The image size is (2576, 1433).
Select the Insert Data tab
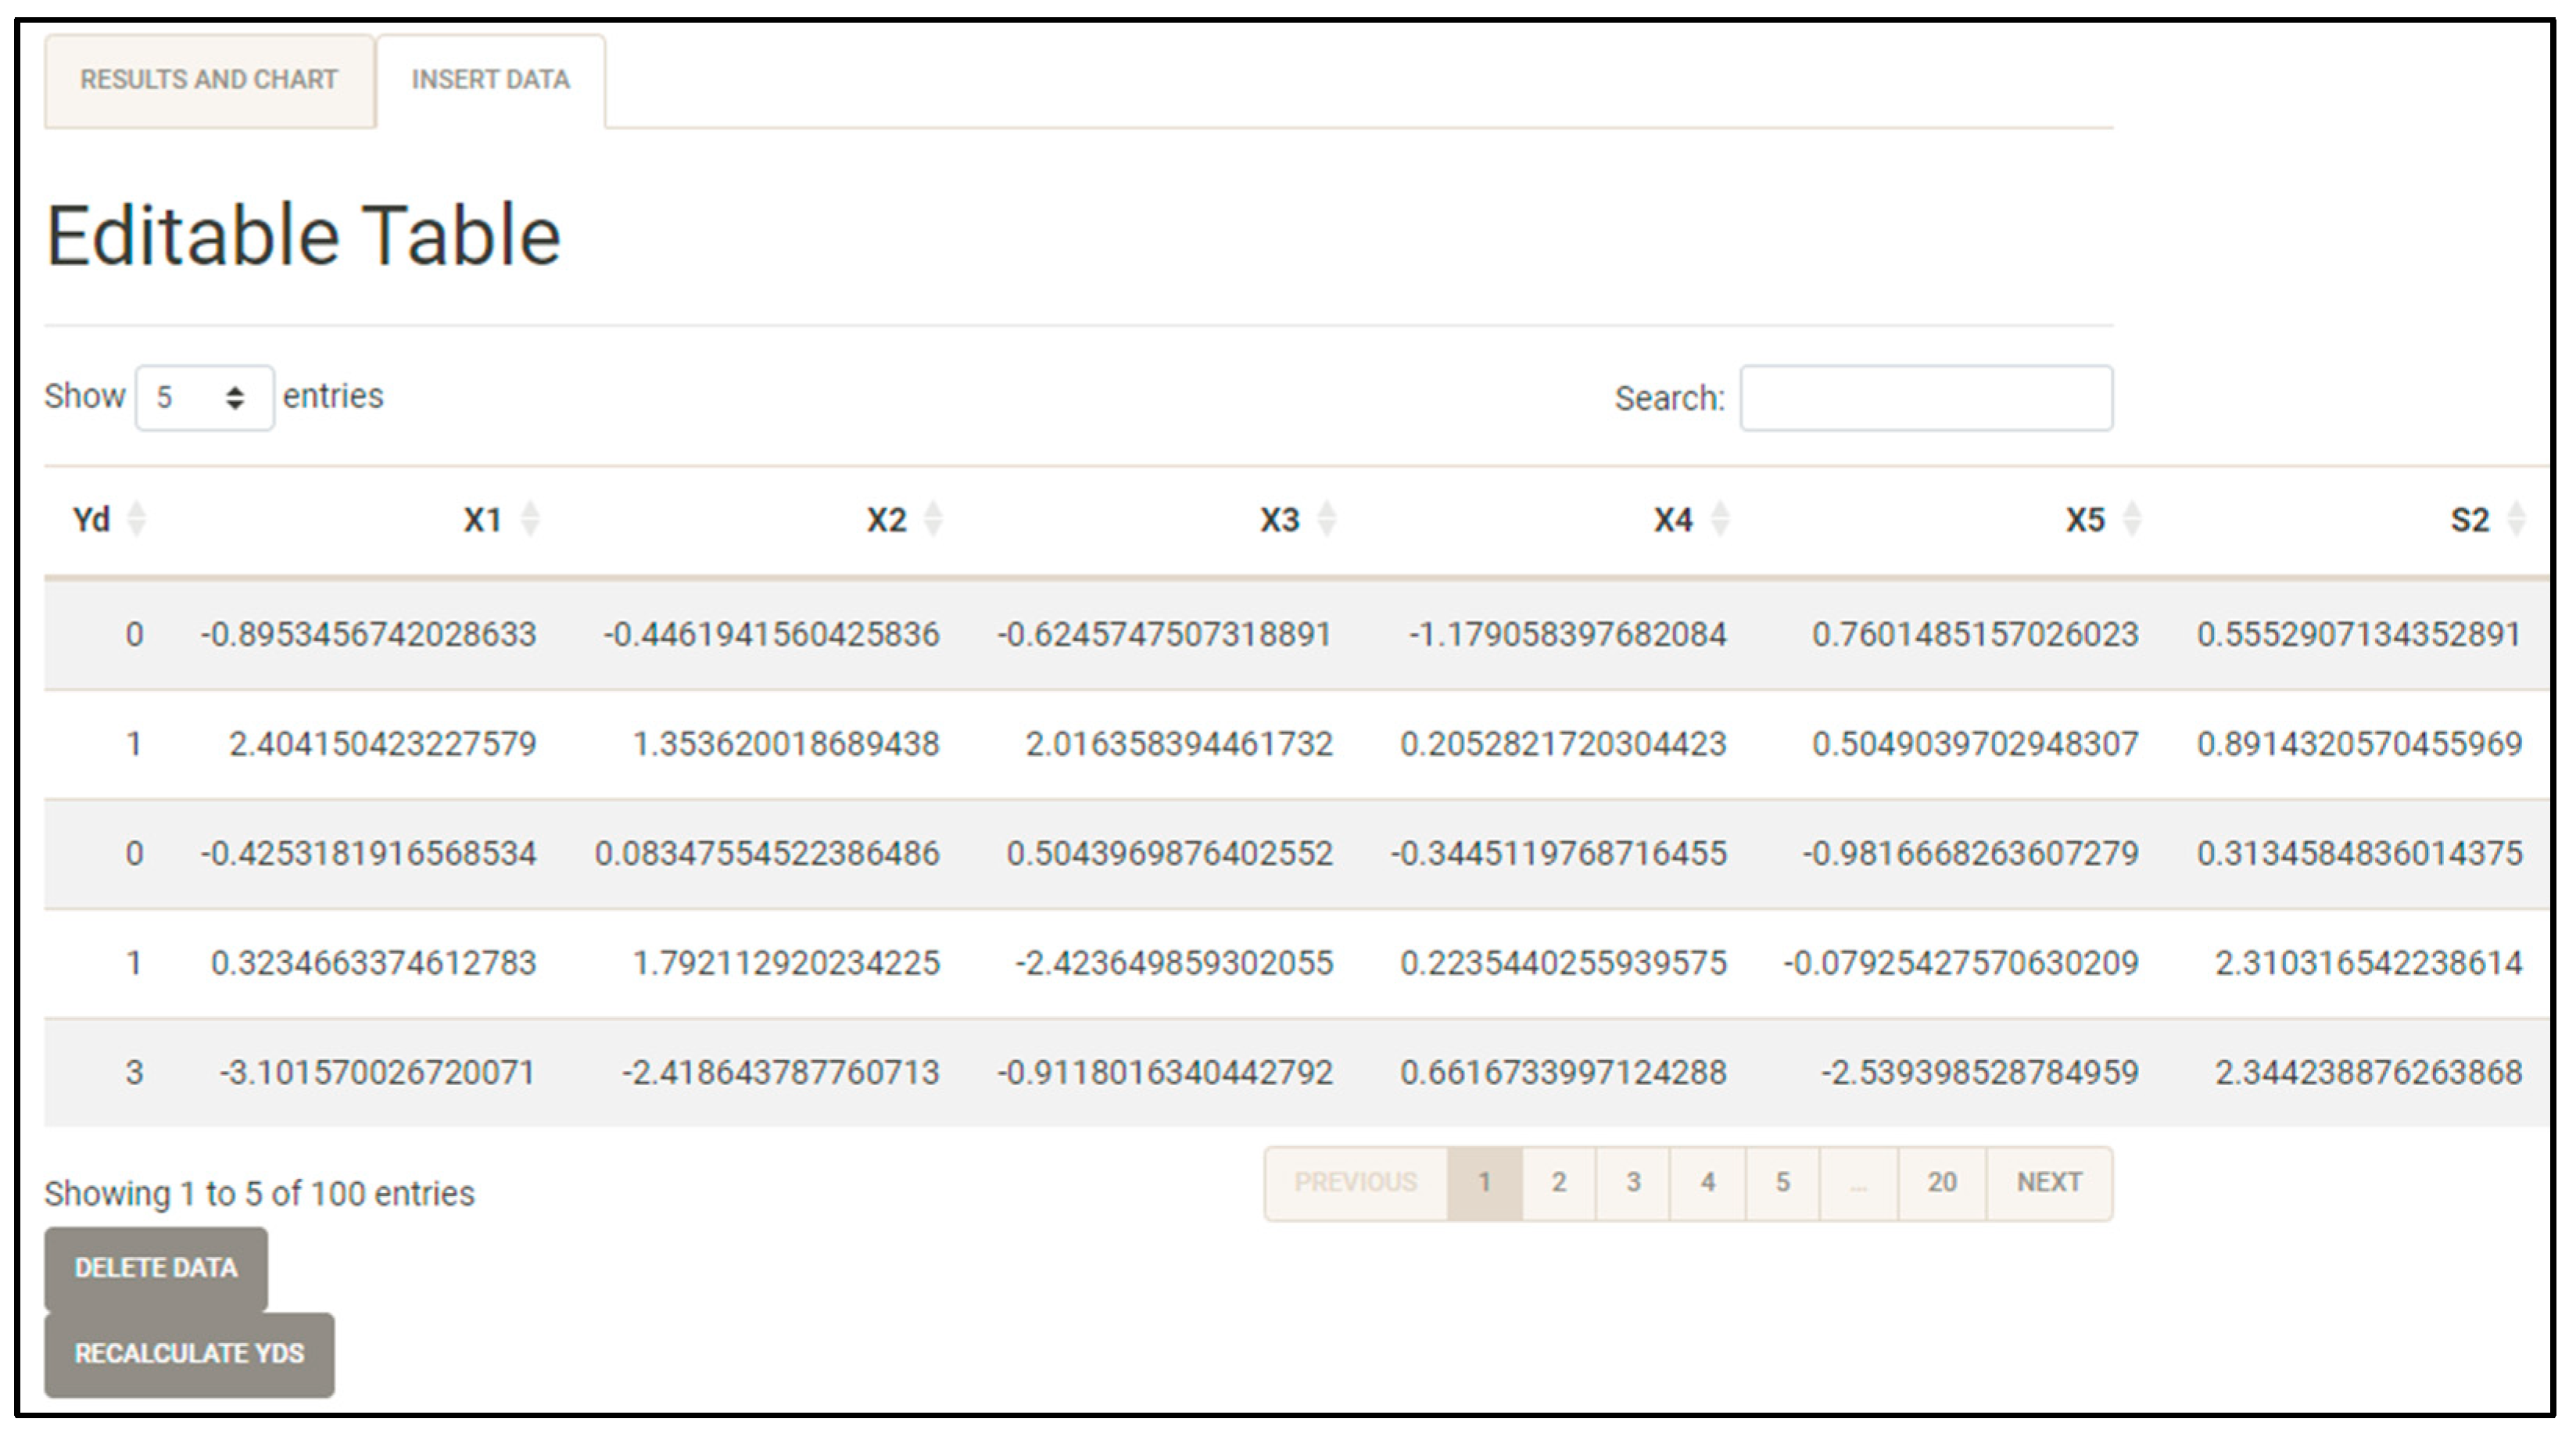[490, 80]
